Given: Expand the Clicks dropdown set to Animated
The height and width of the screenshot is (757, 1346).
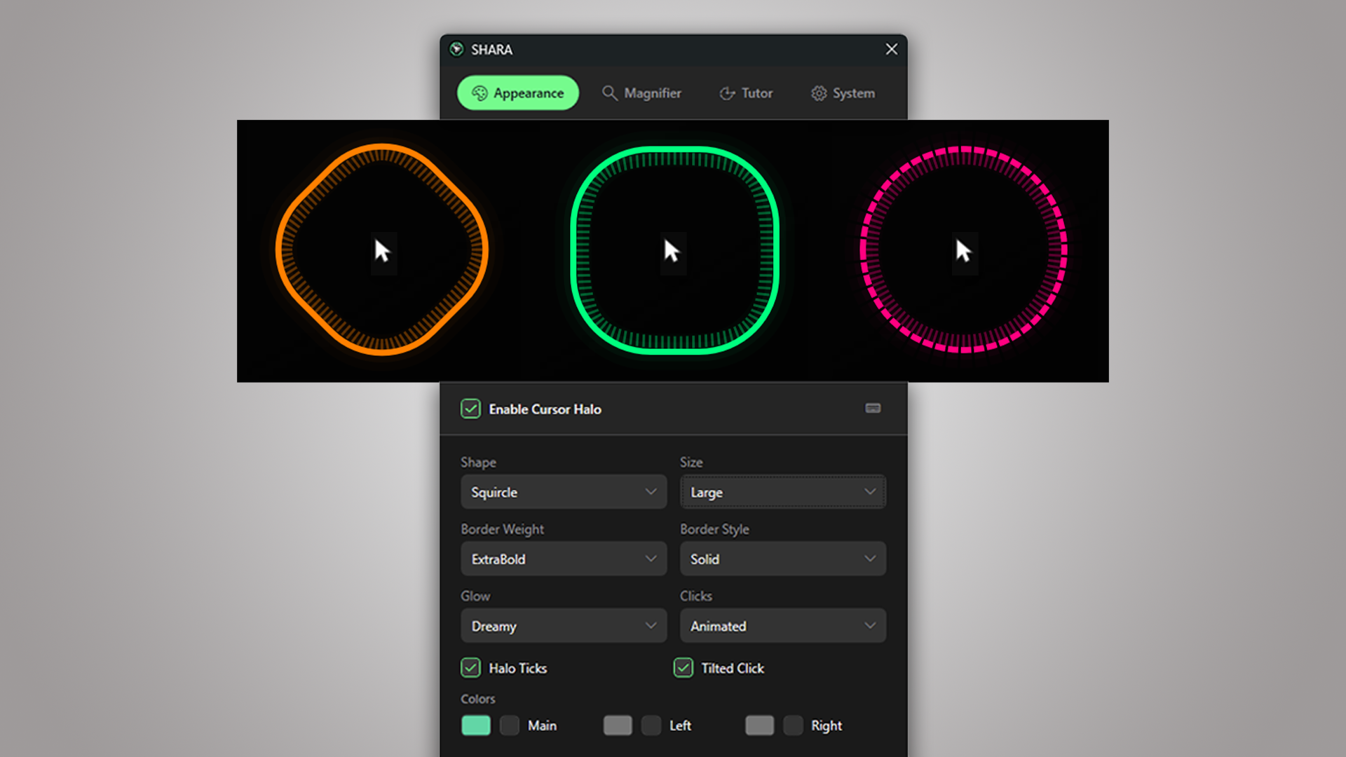Looking at the screenshot, I should tap(782, 625).
